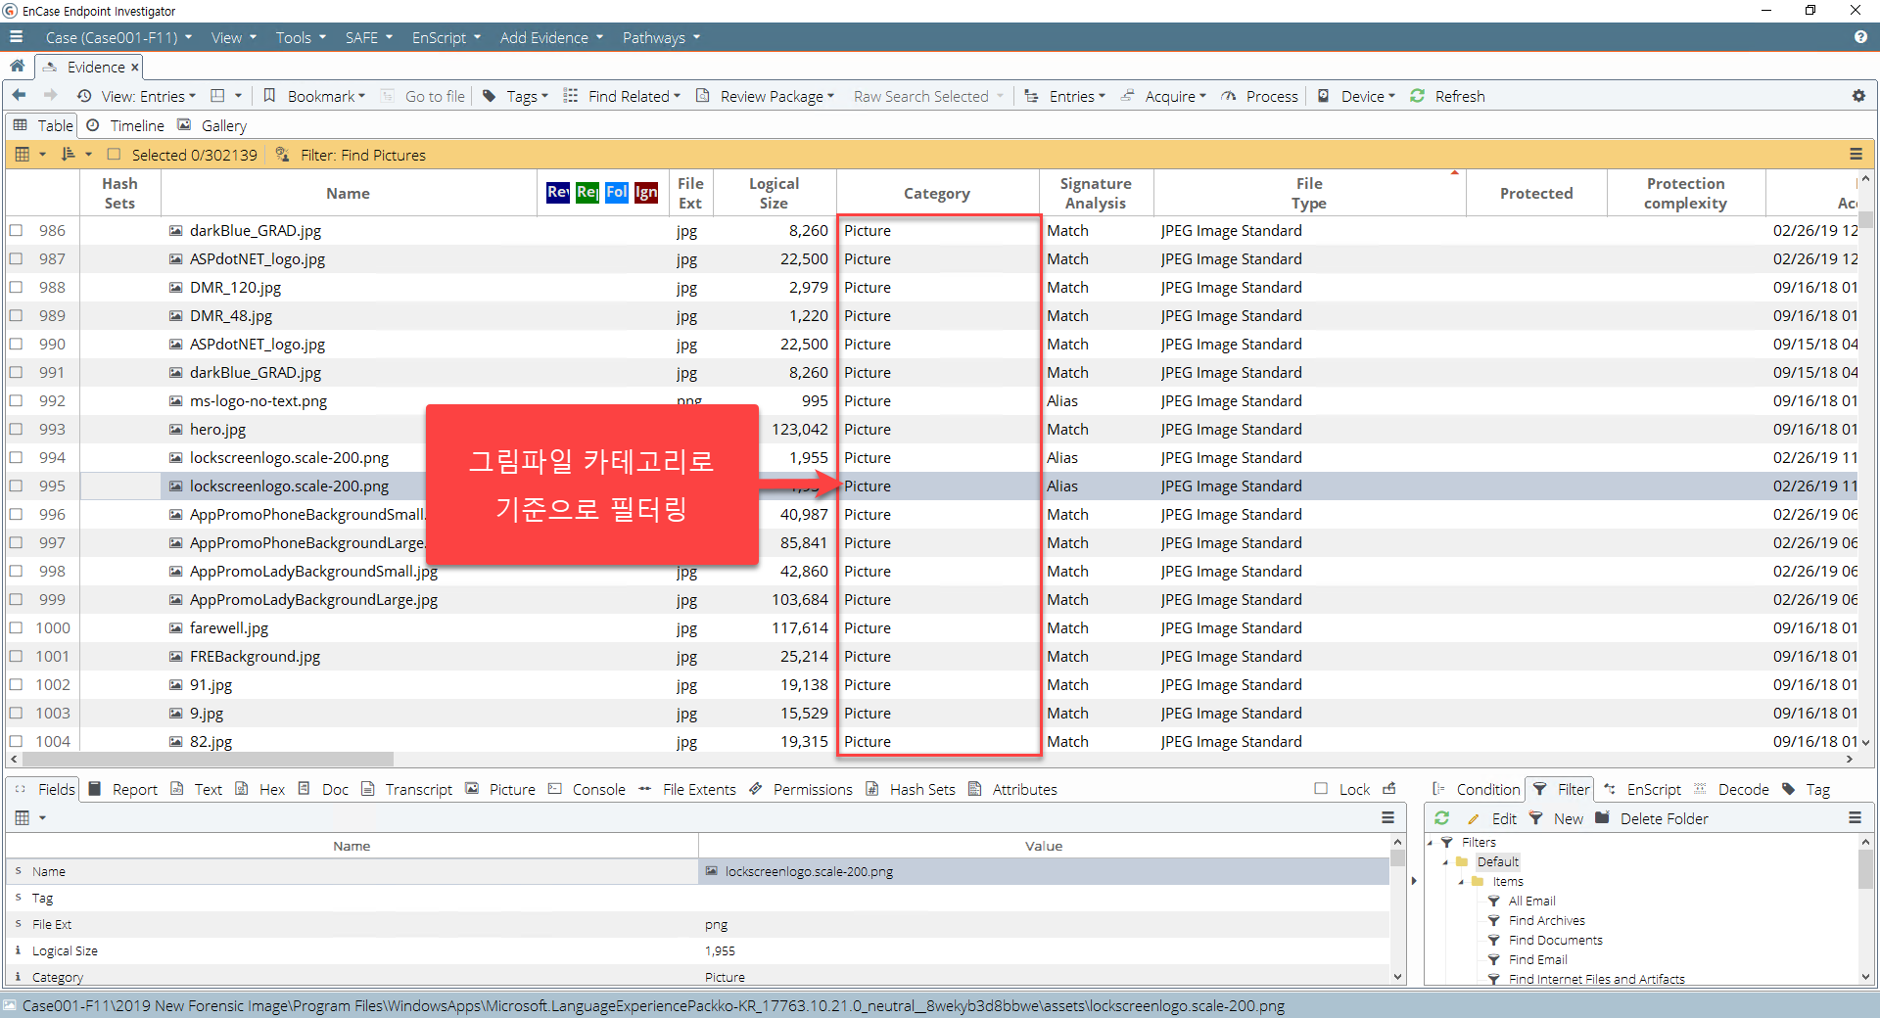
Task: Click the Delete Folder icon
Action: tap(1603, 818)
